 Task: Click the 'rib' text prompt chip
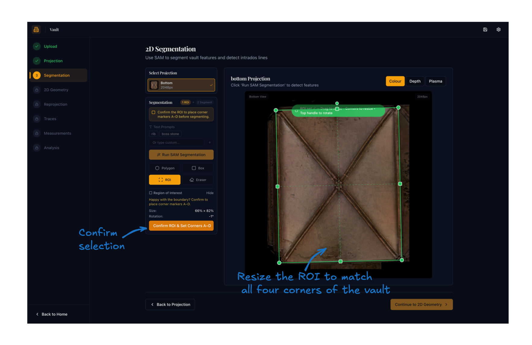[x=154, y=134]
